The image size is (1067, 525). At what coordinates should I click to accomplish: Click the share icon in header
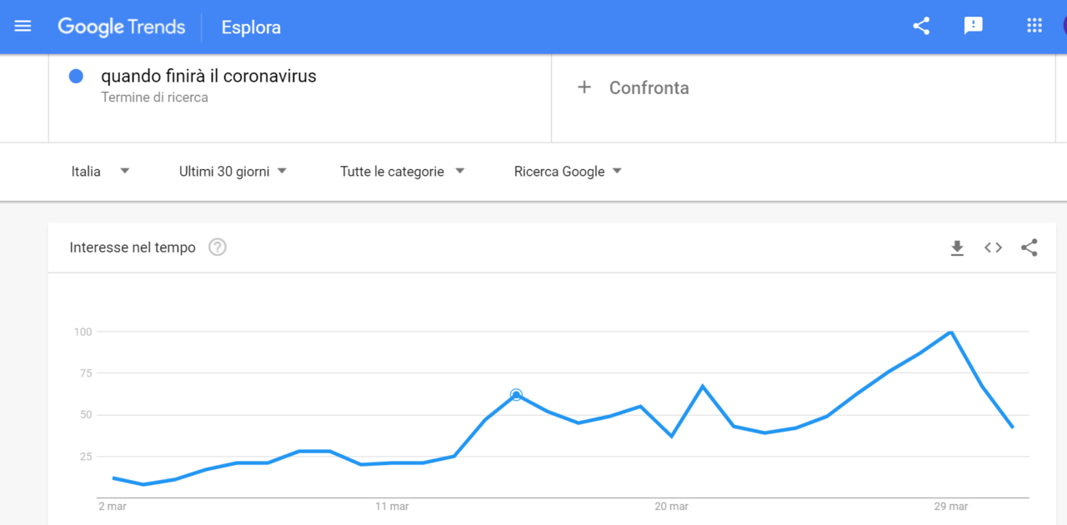click(921, 26)
